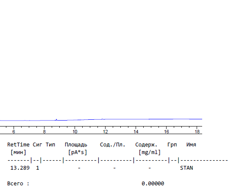The width and height of the screenshot is (228, 187).
Task: Select the 12-minute axis label
Action: pos(105,132)
